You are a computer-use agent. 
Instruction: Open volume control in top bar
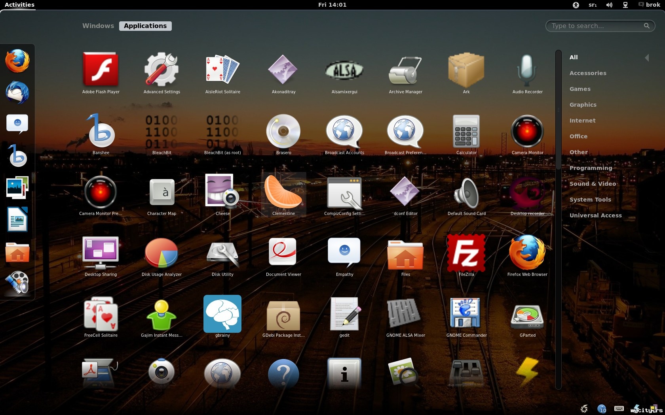pos(609,5)
